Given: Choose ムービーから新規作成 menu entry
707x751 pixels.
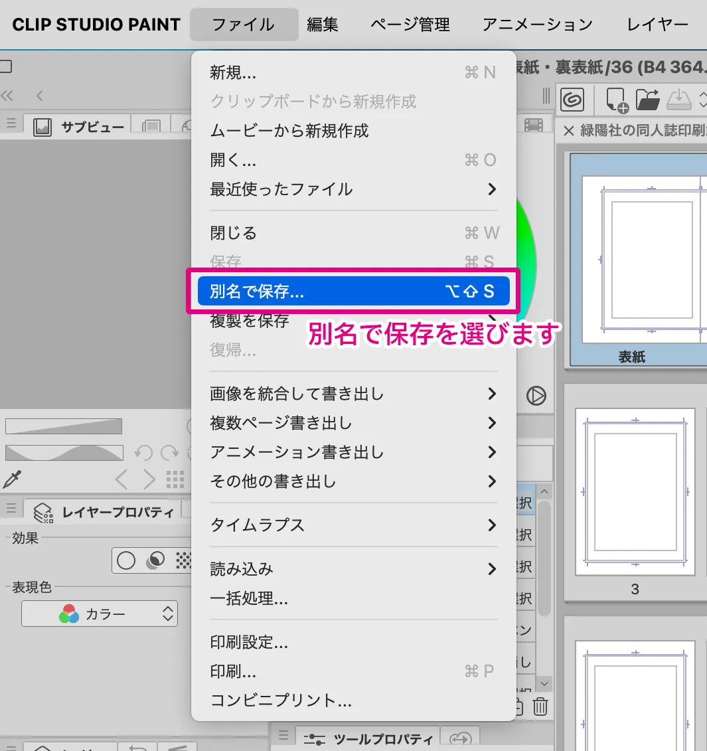Looking at the screenshot, I should [353, 131].
